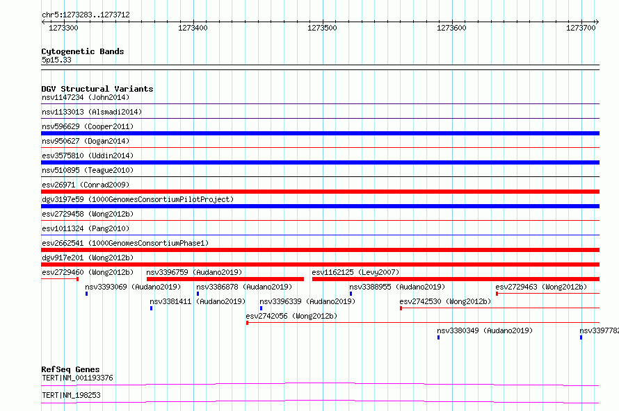
Task: Click the nsv596629 (Cooper2011) blue bar
Action: point(320,133)
